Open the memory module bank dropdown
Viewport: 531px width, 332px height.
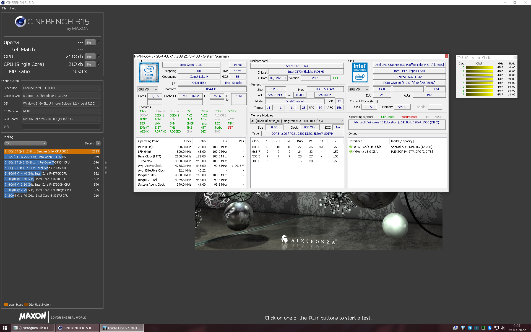tap(297, 121)
